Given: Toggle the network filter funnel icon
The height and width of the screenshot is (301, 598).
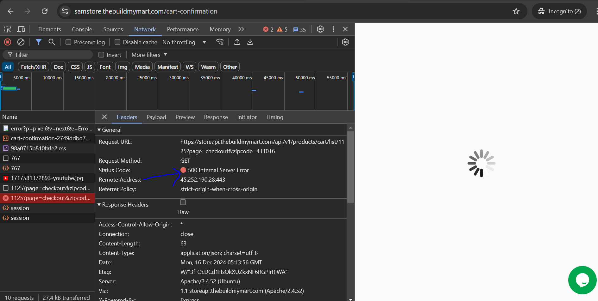Looking at the screenshot, I should pyautogui.click(x=39, y=42).
